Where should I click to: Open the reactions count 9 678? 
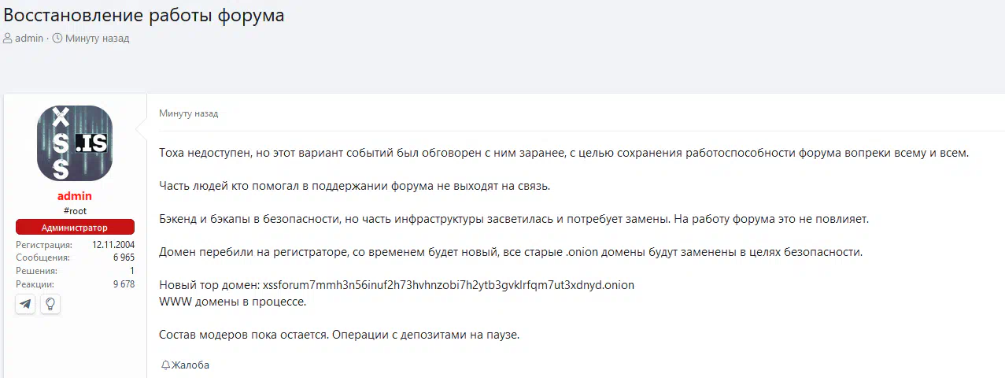(124, 284)
